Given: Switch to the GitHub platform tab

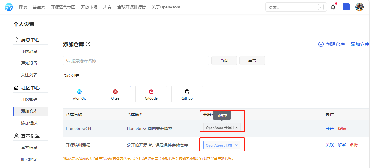Looking at the screenshot, I should [187, 94].
